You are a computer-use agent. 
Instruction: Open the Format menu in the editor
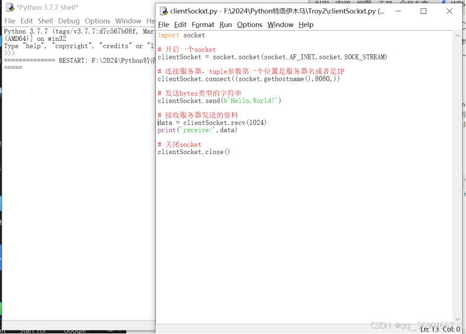[203, 24]
